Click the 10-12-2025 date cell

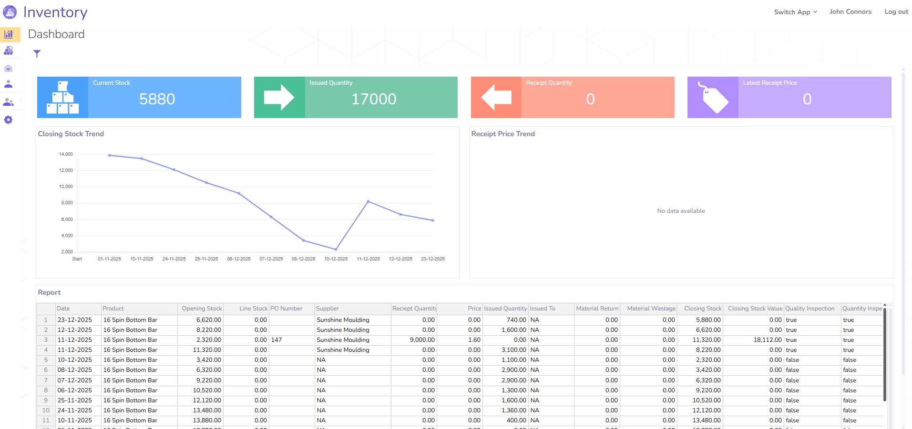[78, 360]
